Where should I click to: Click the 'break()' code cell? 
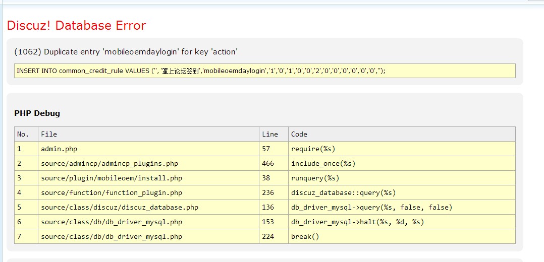(x=402, y=236)
